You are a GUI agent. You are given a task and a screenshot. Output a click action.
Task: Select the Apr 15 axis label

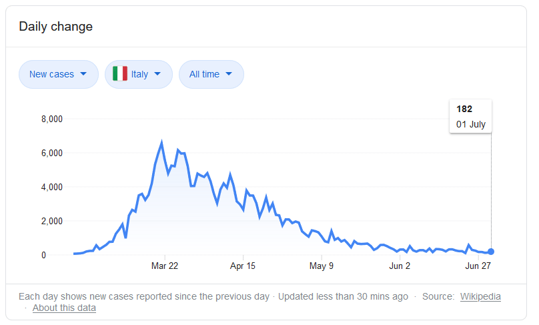pos(243,266)
